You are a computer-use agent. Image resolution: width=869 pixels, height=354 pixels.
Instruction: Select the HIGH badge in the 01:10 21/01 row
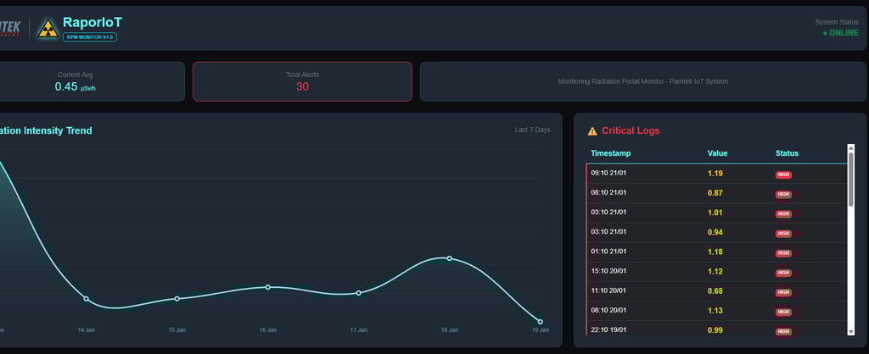pyautogui.click(x=783, y=253)
